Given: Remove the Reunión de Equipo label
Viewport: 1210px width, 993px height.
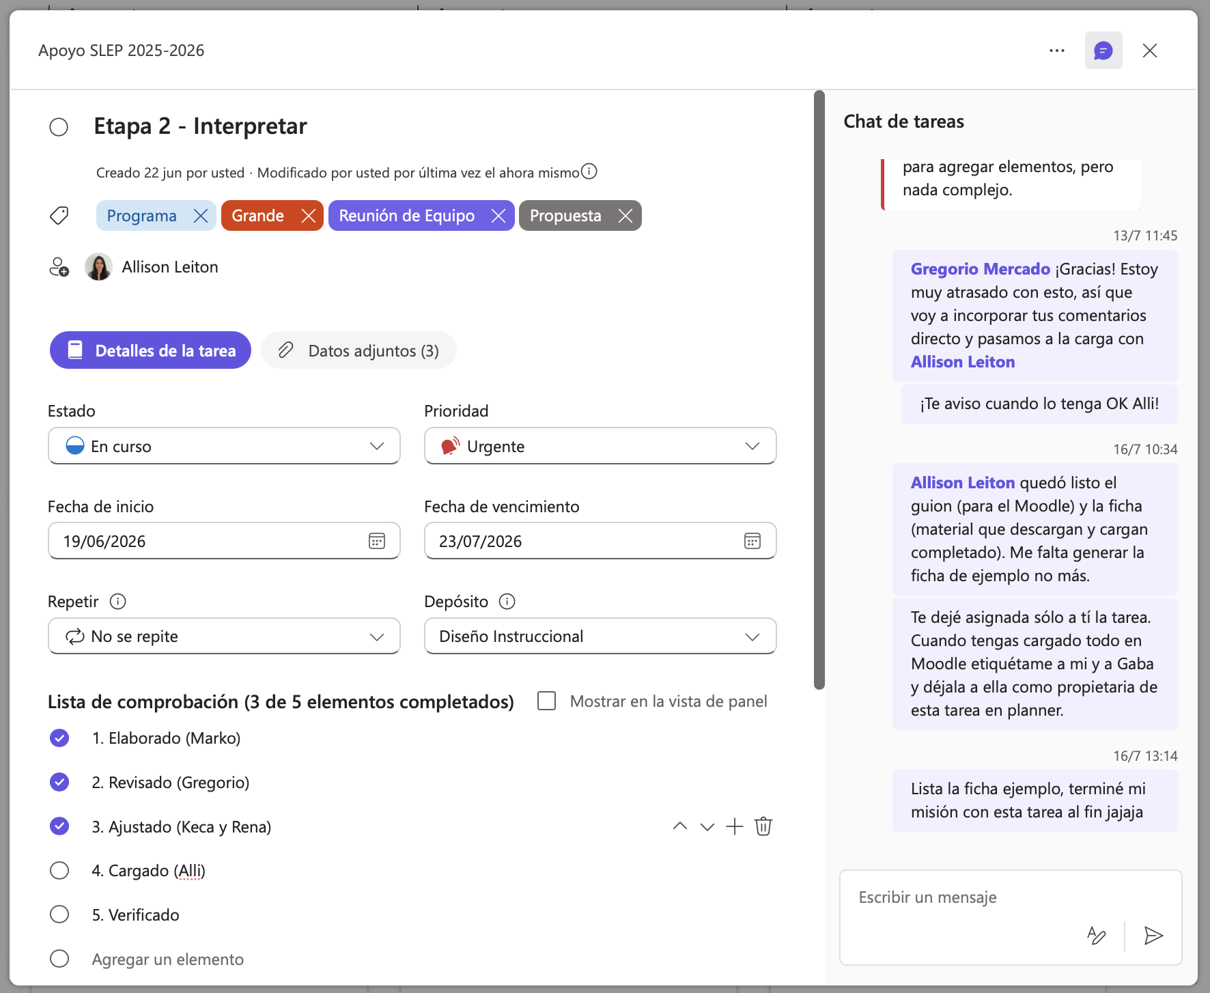Looking at the screenshot, I should 499,216.
